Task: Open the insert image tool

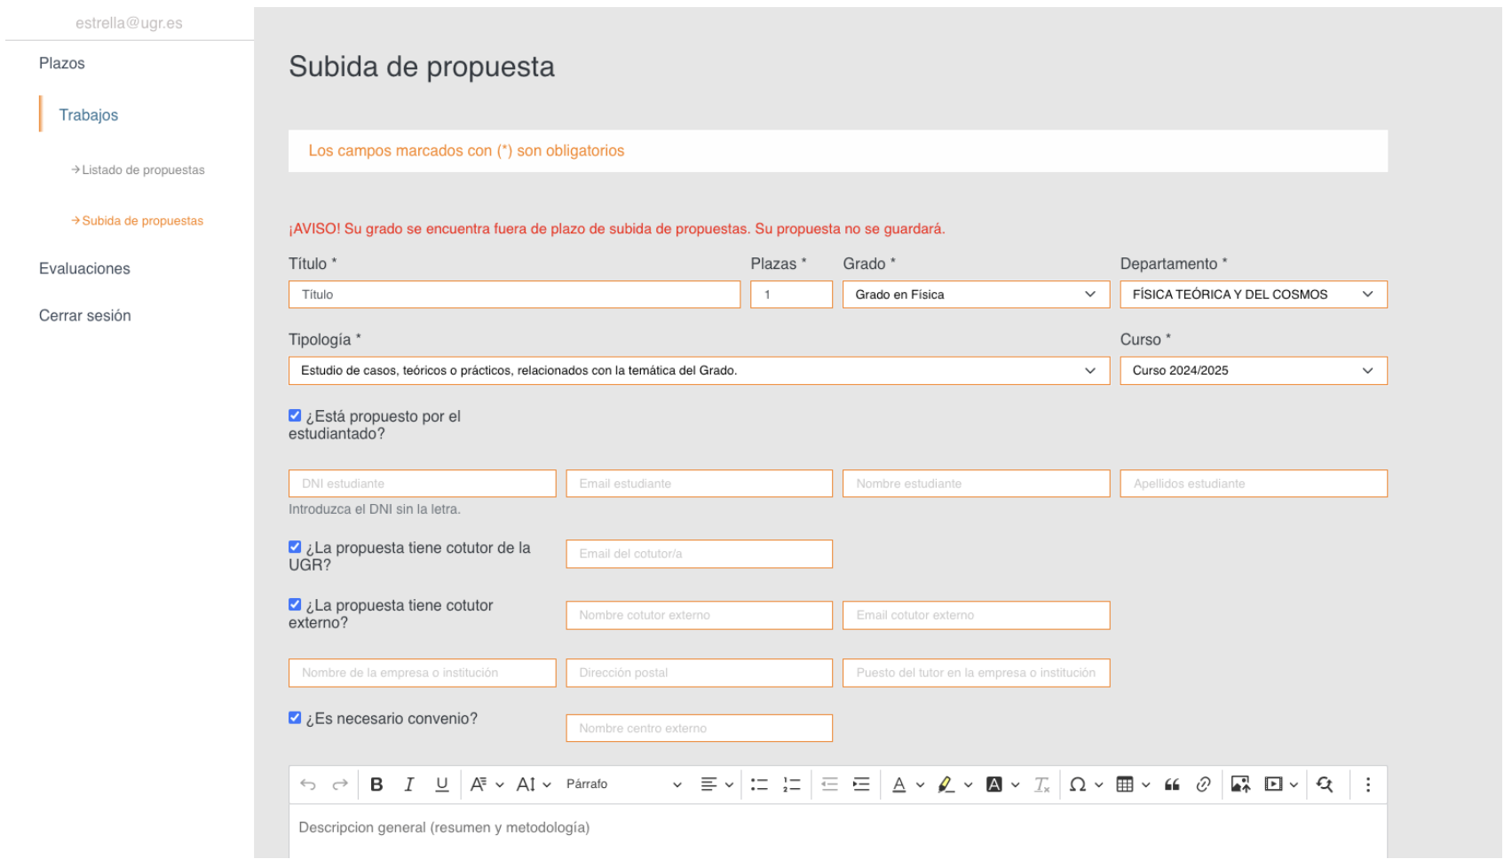Action: 1240,784
